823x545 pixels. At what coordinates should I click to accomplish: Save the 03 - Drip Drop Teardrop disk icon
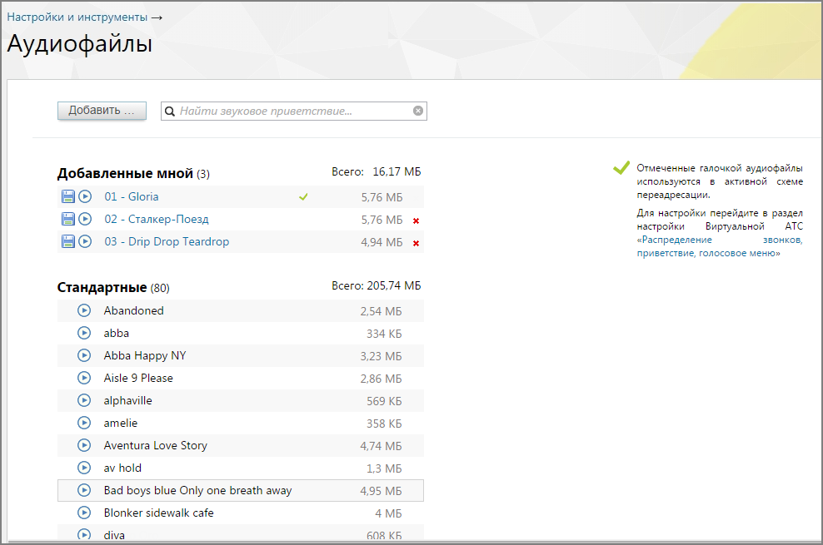(68, 241)
